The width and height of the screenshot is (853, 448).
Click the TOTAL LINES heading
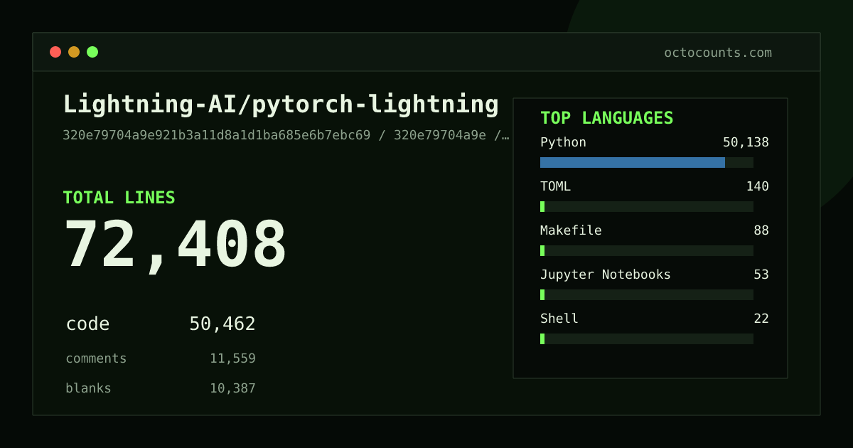(119, 198)
